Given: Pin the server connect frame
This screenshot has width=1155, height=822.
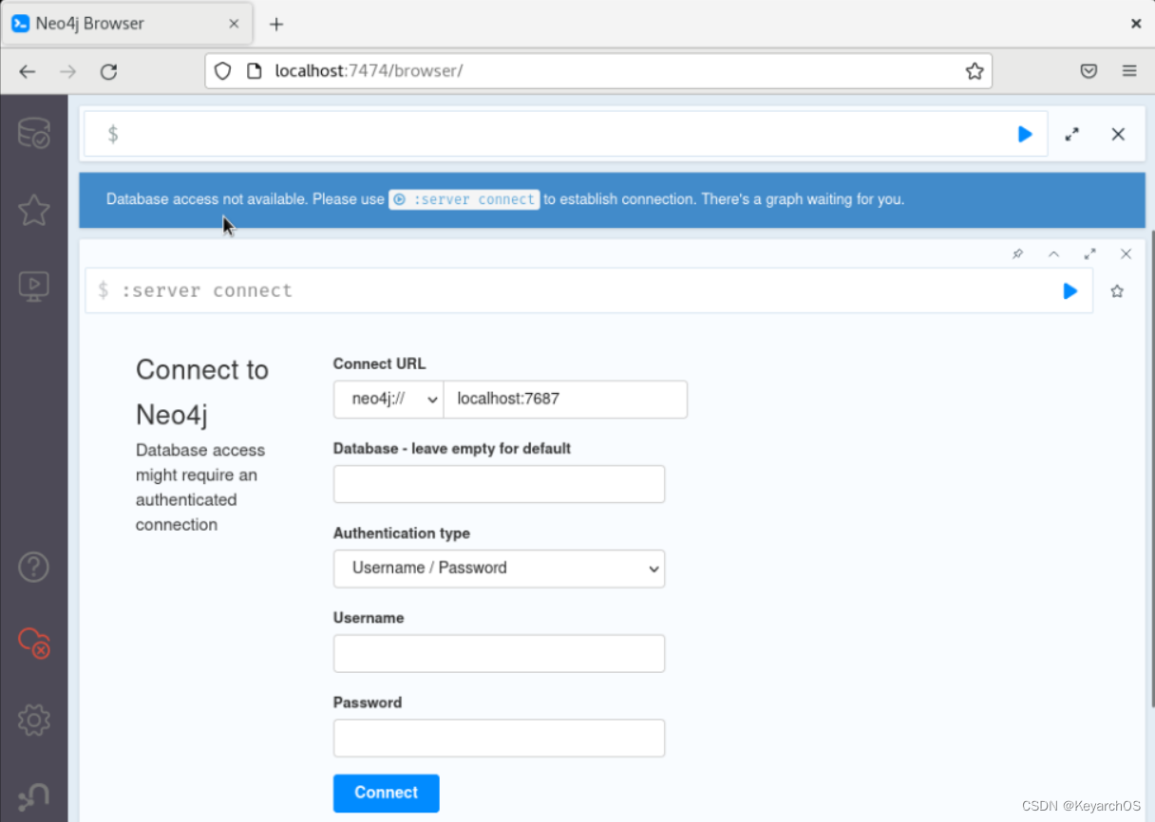Looking at the screenshot, I should [x=1018, y=254].
